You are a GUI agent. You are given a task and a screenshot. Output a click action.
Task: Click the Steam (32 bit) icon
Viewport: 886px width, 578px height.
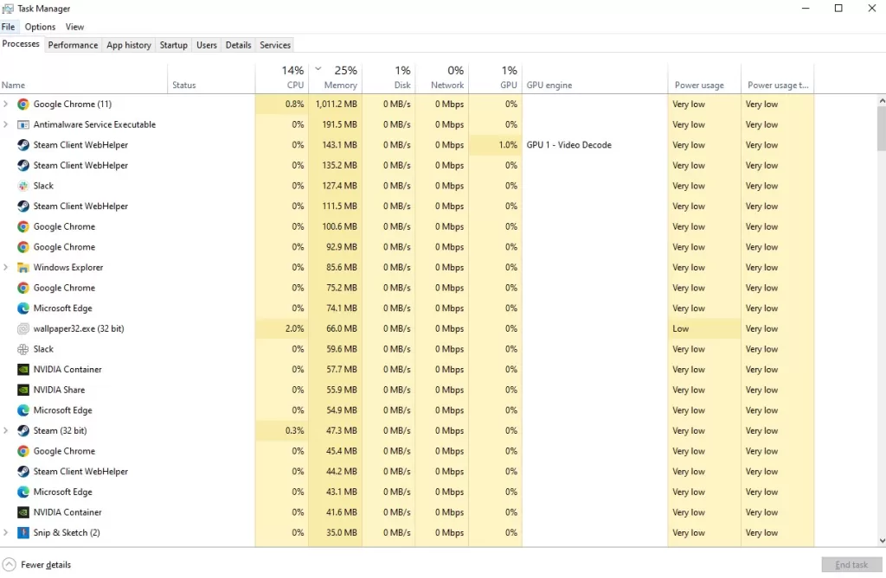(x=23, y=430)
